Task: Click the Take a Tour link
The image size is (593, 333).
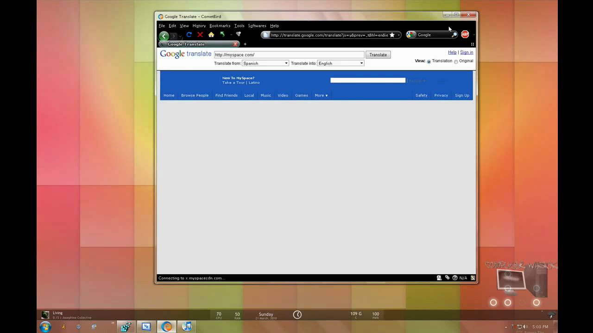Action: point(233,82)
